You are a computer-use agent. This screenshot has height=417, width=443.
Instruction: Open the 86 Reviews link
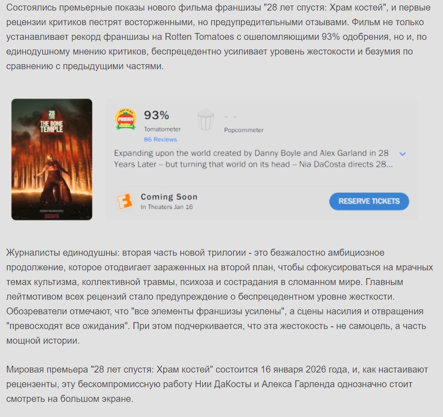tap(160, 139)
